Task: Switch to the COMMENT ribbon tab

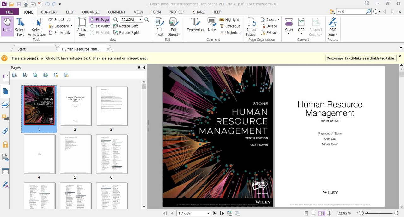Action: pyautogui.click(x=117, y=12)
